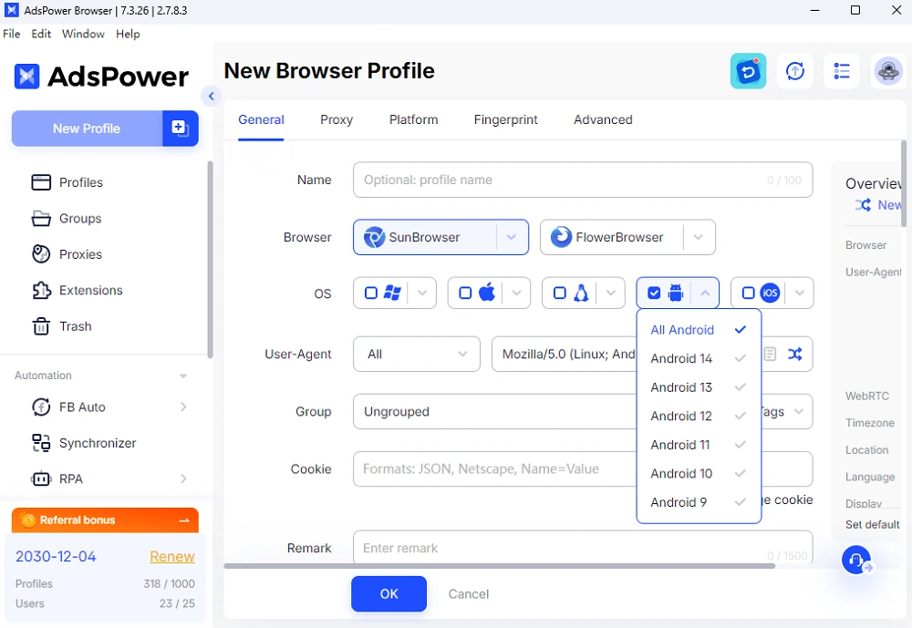Expand Windows version dropdown arrow

coord(422,293)
